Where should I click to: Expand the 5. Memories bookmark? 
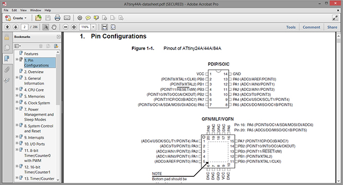pos(17,96)
